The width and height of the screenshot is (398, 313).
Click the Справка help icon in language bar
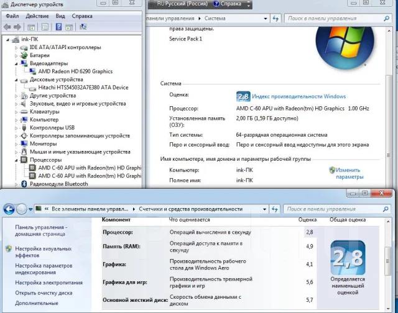(x=216, y=4)
